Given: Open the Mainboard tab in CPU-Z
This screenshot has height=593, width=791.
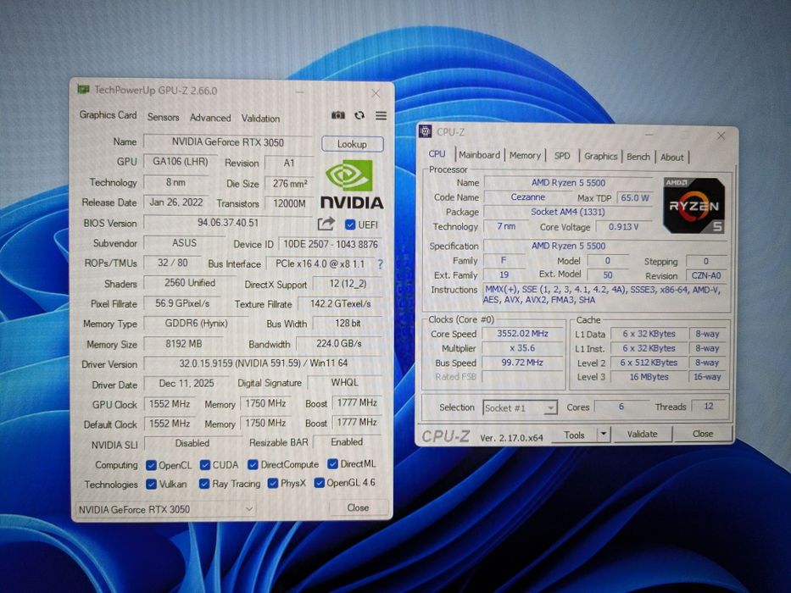Looking at the screenshot, I should (479, 155).
